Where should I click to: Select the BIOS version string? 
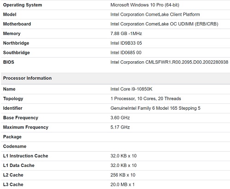pos(169,62)
